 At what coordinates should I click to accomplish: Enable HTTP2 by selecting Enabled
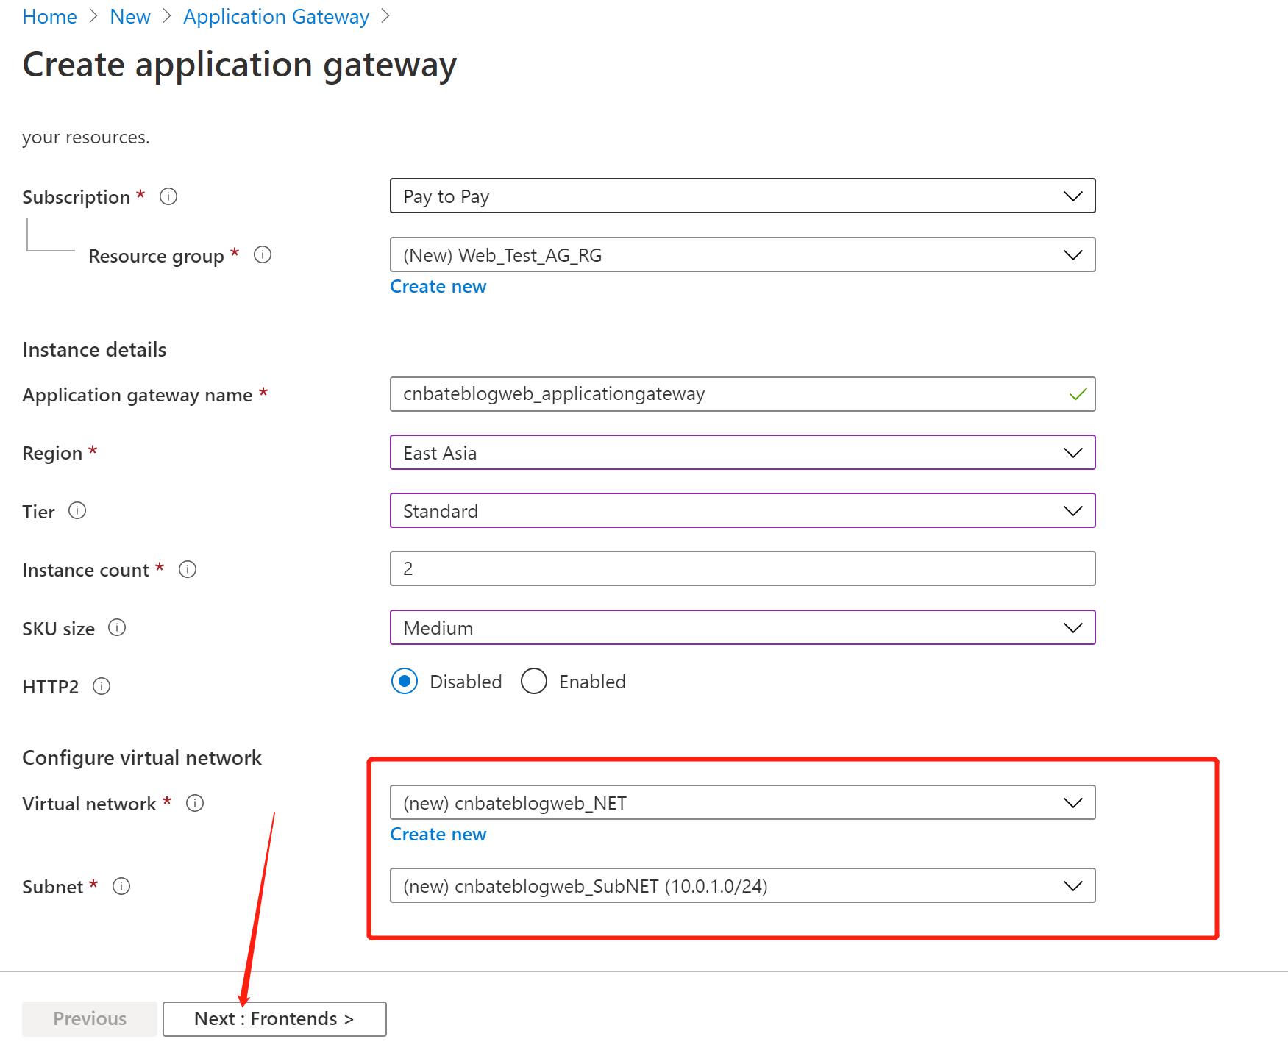coord(535,682)
